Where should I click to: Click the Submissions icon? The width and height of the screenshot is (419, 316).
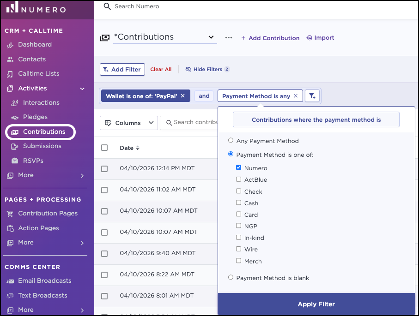click(15, 146)
